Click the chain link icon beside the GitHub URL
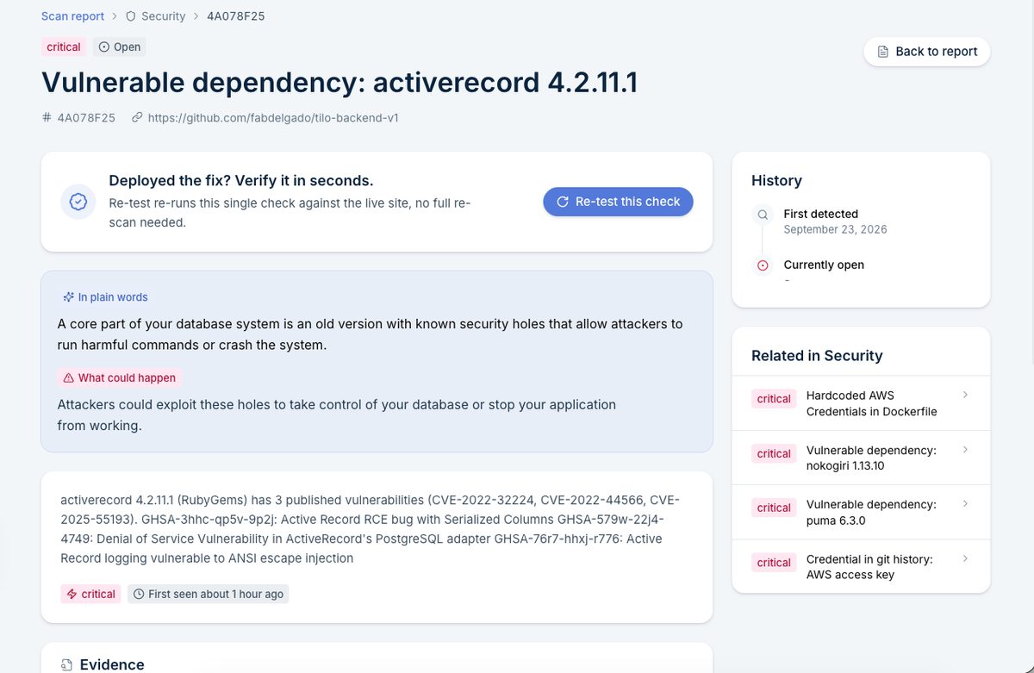Viewport: 1034px width, 673px height. pos(137,118)
